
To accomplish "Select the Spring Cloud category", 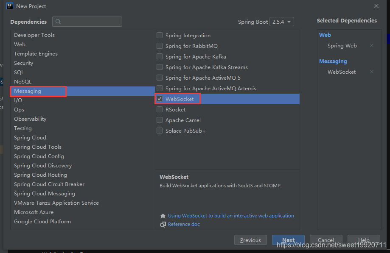I will point(83,138).
